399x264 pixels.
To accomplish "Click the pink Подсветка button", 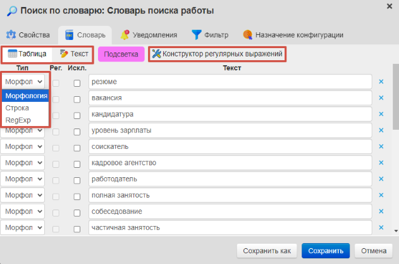I will click(x=121, y=54).
